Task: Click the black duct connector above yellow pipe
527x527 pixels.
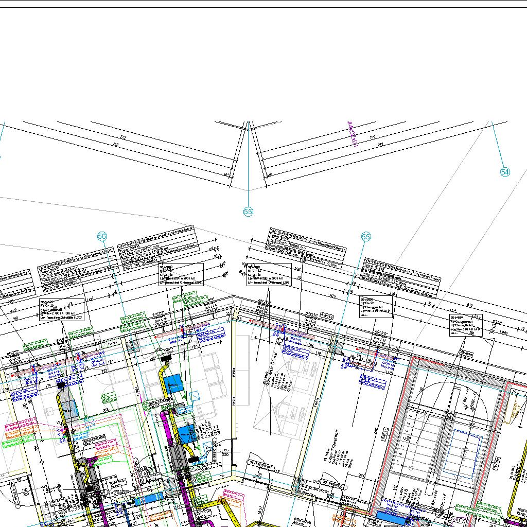Action: click(x=166, y=357)
